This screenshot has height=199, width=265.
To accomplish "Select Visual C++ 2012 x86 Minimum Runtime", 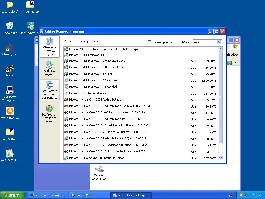I will click(141, 132).
